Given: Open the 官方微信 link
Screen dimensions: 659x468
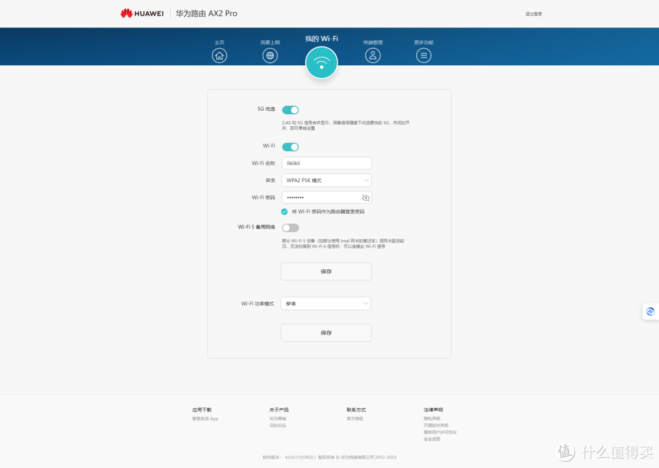Looking at the screenshot, I should tap(355, 419).
